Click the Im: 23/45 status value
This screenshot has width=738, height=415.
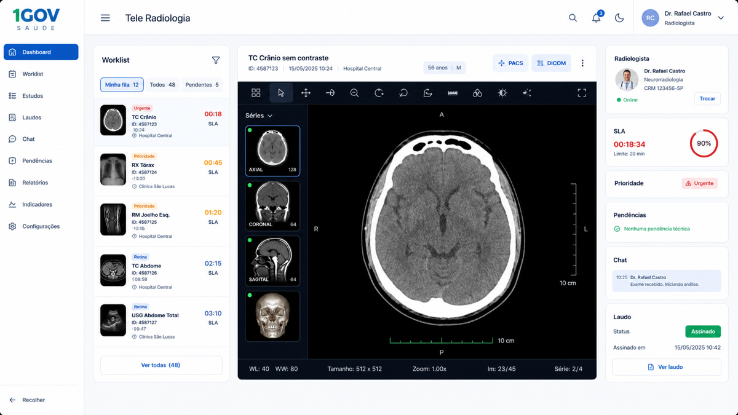pyautogui.click(x=501, y=369)
